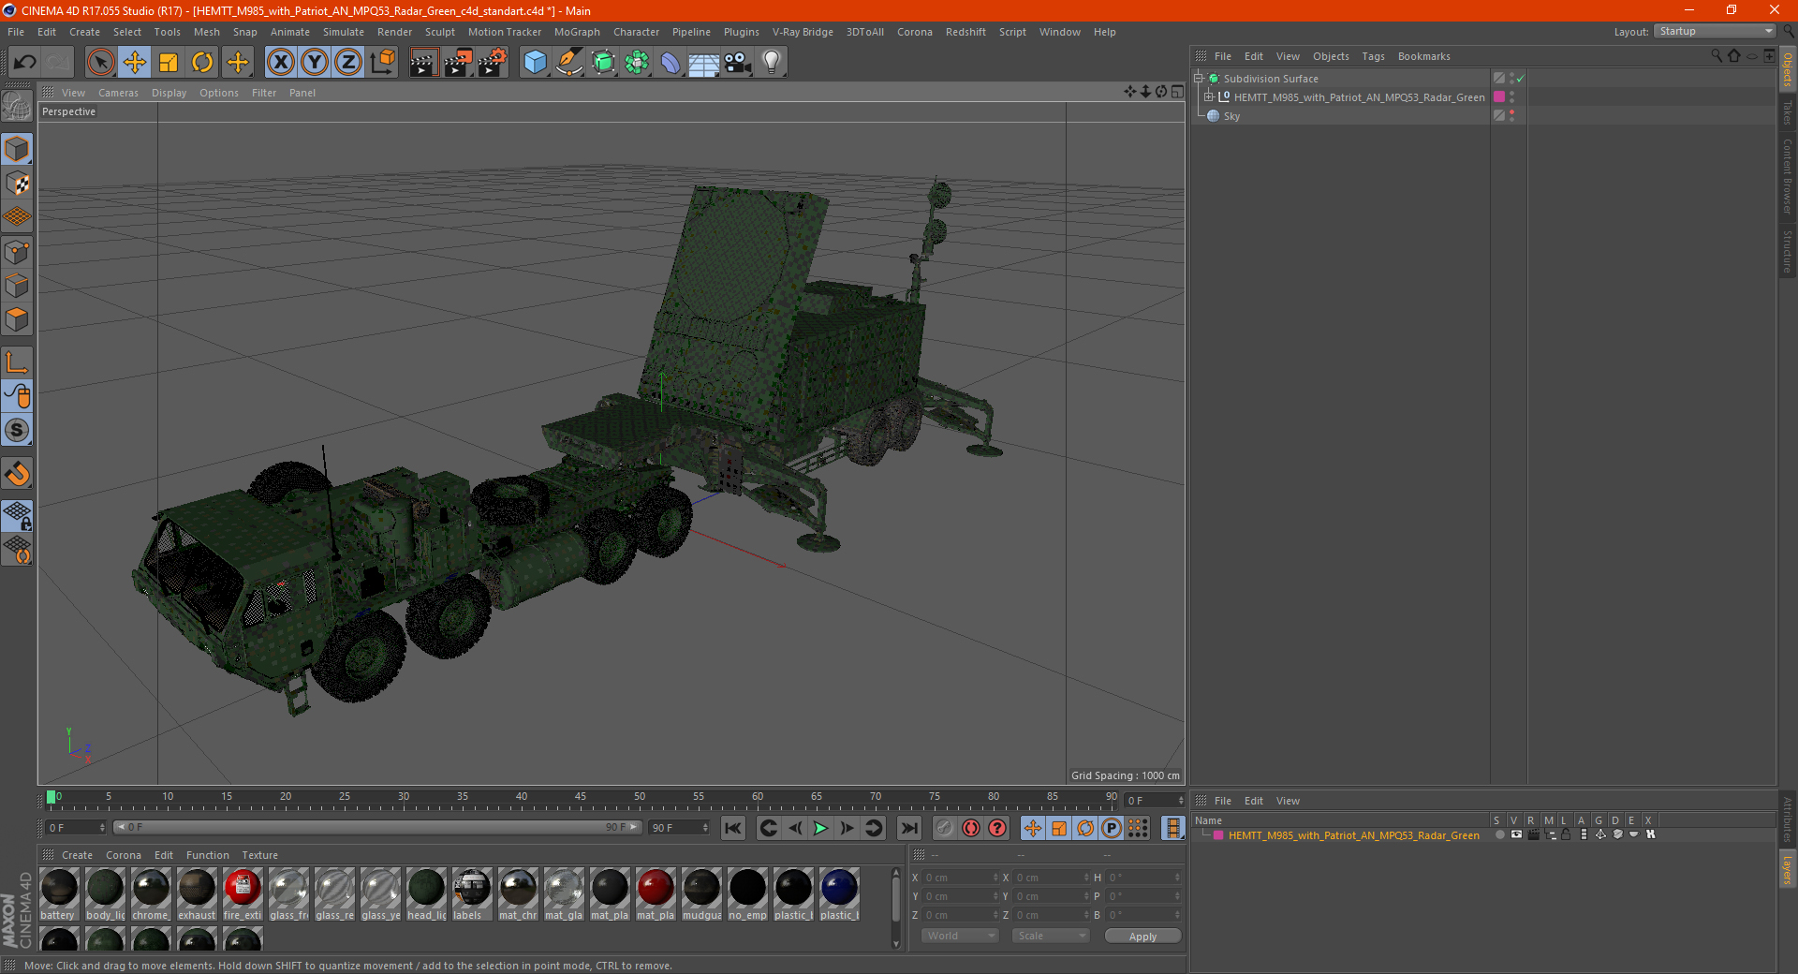
Task: Add a Light object
Action: [x=772, y=63]
